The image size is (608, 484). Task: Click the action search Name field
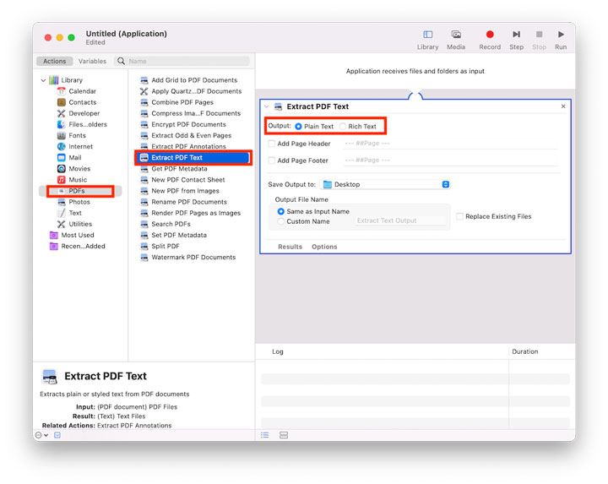coord(187,62)
